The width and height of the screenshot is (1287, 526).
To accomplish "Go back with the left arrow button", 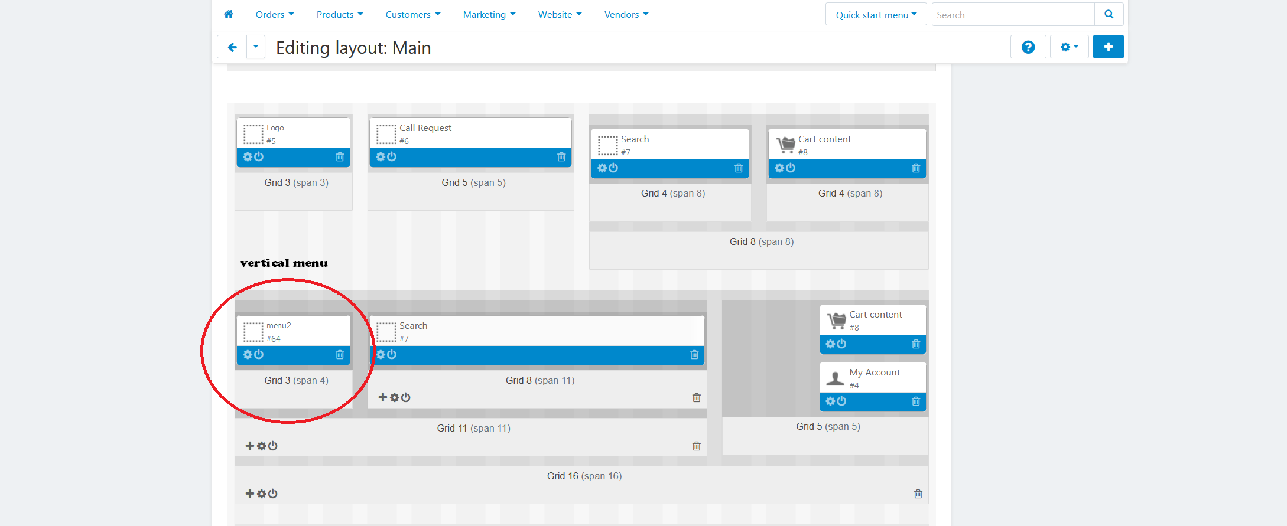I will pos(232,47).
